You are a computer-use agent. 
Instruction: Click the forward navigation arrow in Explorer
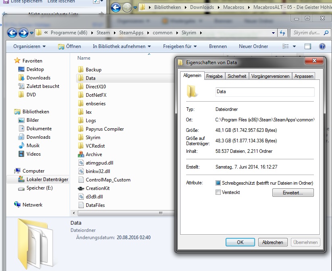pyautogui.click(x=23, y=33)
